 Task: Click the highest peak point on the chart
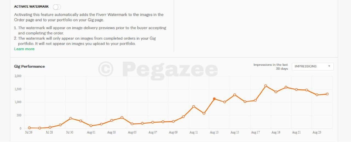tap(265, 86)
